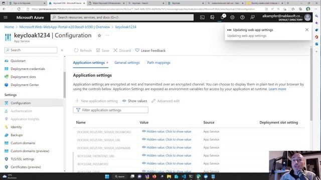Open the Windows Start button on taskbar
321x180 pixels.
pyautogui.click(x=107, y=176)
